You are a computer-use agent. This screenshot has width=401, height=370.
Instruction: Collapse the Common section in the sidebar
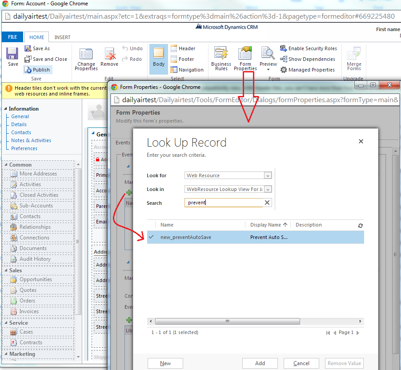[5, 164]
